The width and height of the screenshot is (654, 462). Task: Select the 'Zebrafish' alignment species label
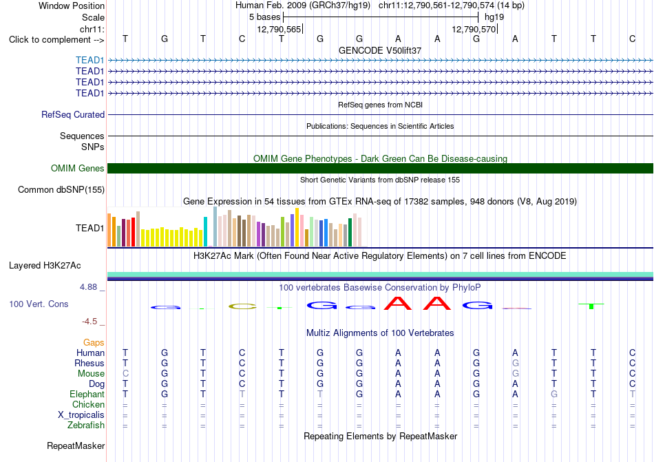(86, 426)
